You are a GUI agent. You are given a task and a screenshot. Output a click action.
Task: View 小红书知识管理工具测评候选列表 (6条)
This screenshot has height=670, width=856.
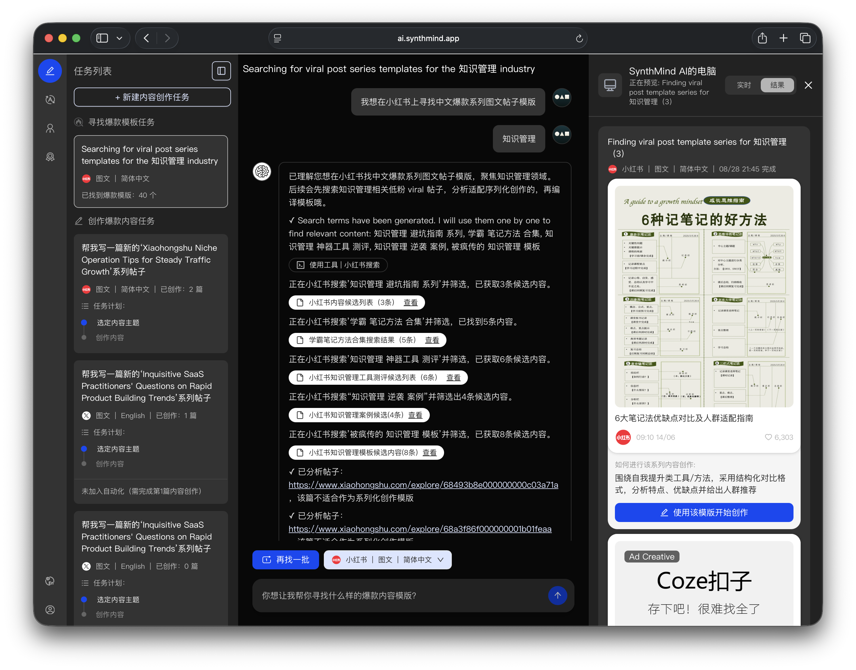[x=378, y=377]
